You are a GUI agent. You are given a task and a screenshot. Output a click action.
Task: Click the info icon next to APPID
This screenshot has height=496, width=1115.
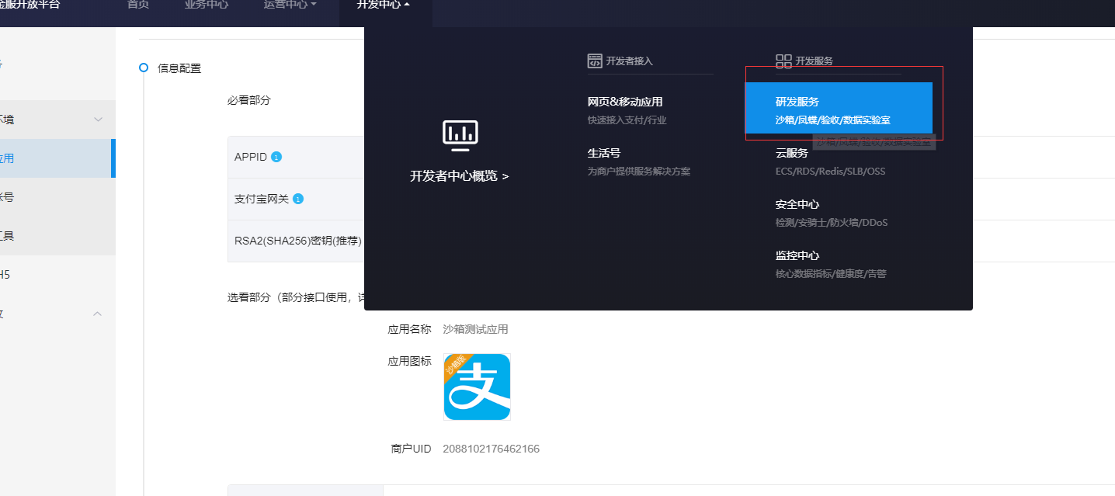[x=276, y=157]
